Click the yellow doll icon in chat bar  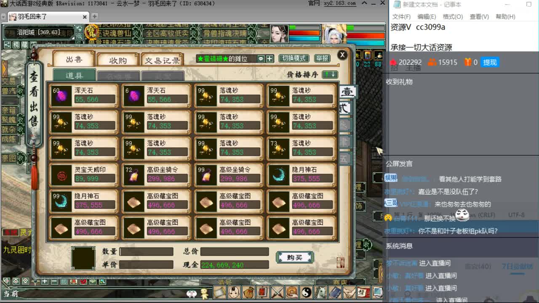[204, 293]
